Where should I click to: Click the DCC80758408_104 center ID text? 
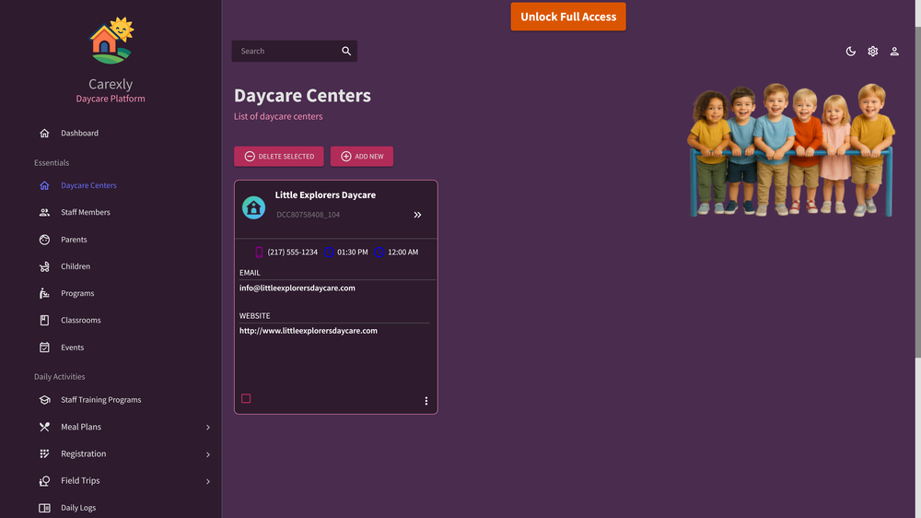tap(309, 215)
